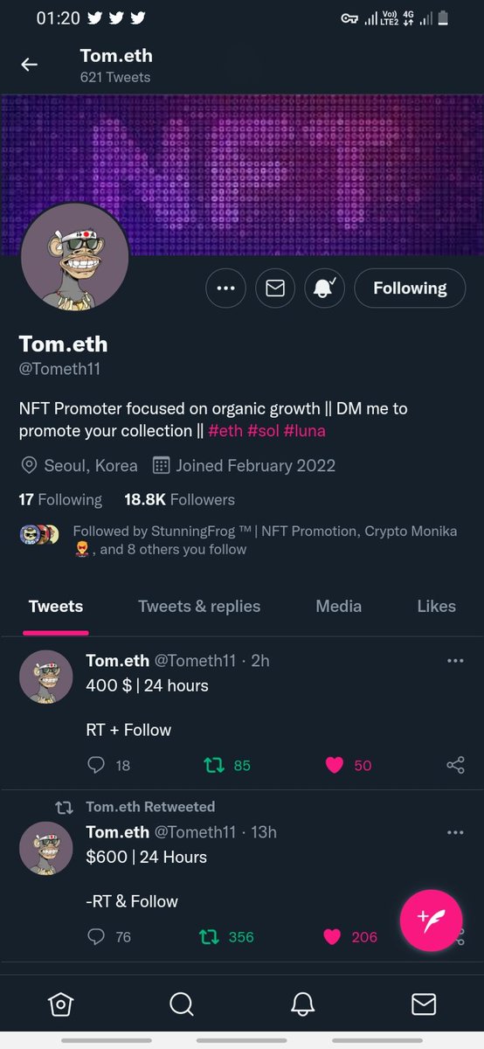Viewport: 484px width, 1049px height.
Task: Open the #luna hashtag link
Action: point(305,431)
